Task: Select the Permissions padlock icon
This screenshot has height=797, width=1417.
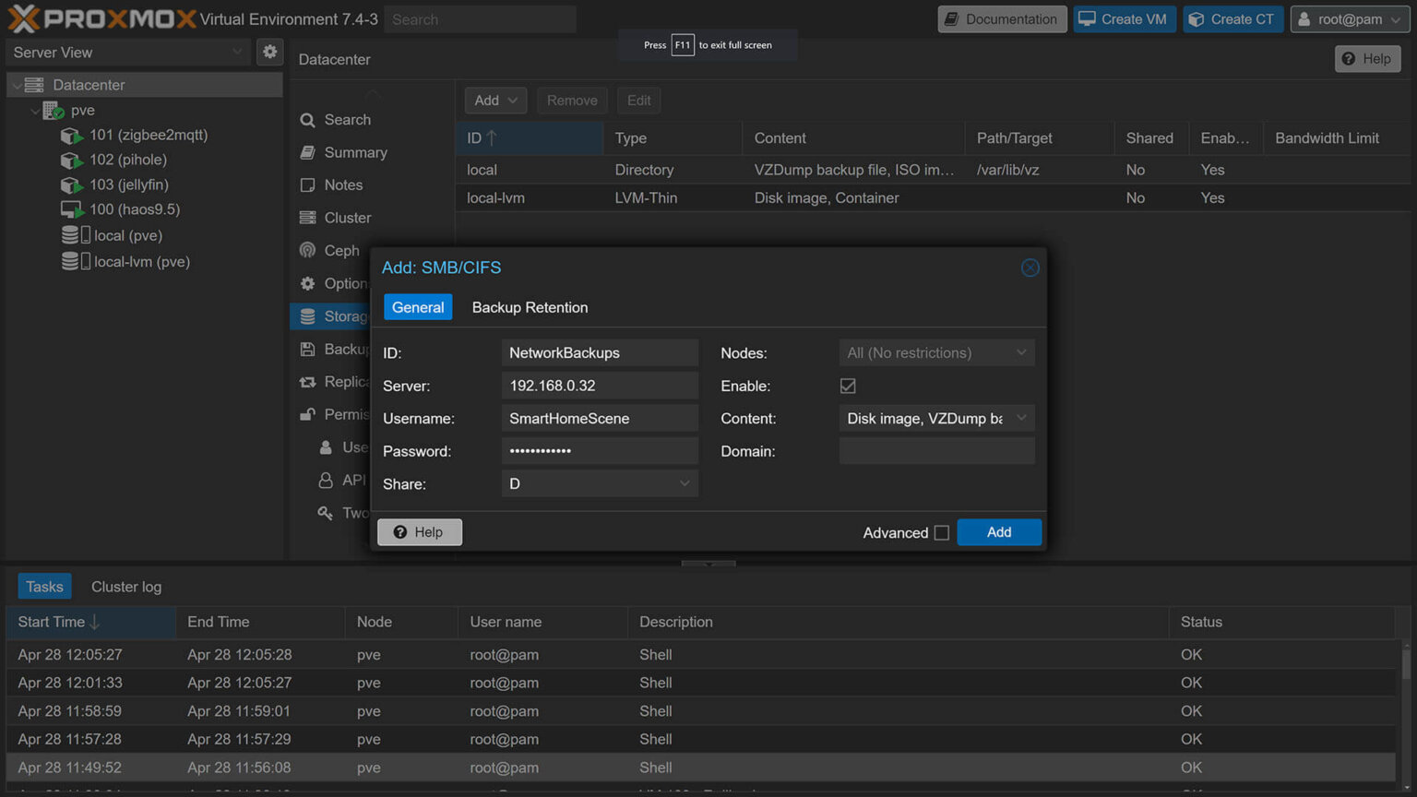Action: [307, 414]
